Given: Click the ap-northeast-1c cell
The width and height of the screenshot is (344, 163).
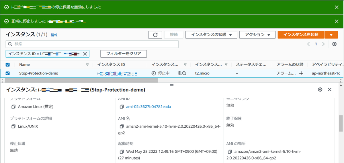Looking at the screenshot, I should [326, 73].
